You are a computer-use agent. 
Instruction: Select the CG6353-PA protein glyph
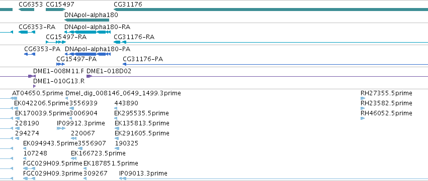click(x=30, y=54)
